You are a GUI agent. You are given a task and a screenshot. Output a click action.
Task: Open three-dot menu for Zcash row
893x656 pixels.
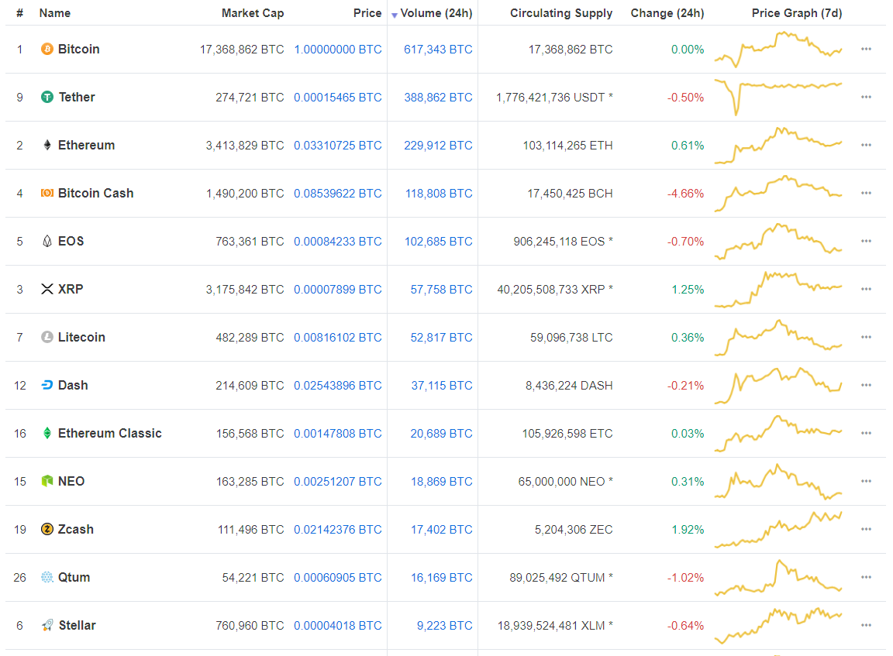click(866, 529)
